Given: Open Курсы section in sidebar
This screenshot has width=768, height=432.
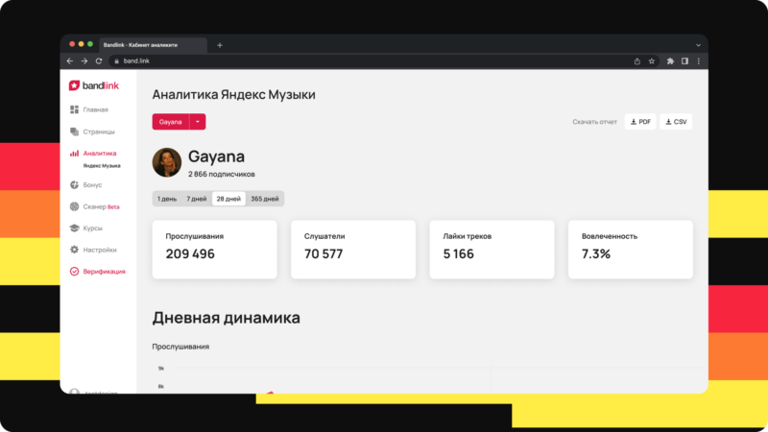Looking at the screenshot, I should 92,228.
